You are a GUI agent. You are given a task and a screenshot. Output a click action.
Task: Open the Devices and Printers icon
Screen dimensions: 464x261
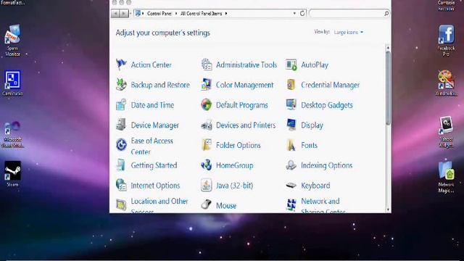point(207,125)
